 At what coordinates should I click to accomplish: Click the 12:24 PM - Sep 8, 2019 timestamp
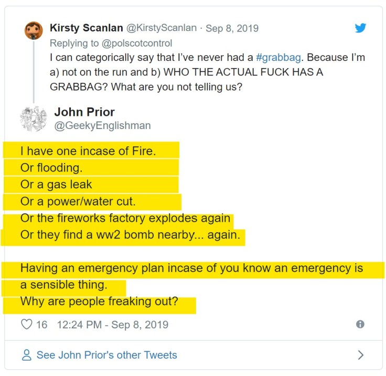click(x=112, y=325)
